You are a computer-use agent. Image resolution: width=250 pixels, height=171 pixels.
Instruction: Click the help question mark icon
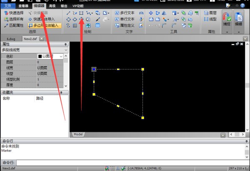pyautogui.click(x=242, y=5)
